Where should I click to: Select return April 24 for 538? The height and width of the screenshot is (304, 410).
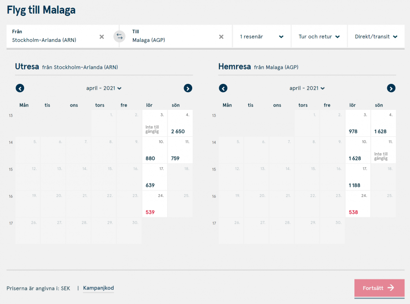358,204
